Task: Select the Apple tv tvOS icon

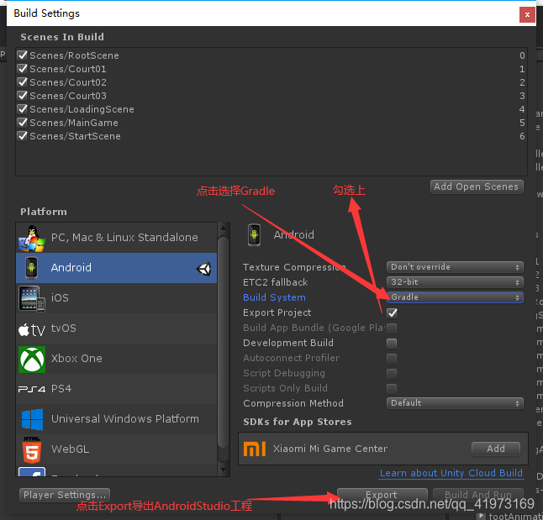Action: point(31,329)
